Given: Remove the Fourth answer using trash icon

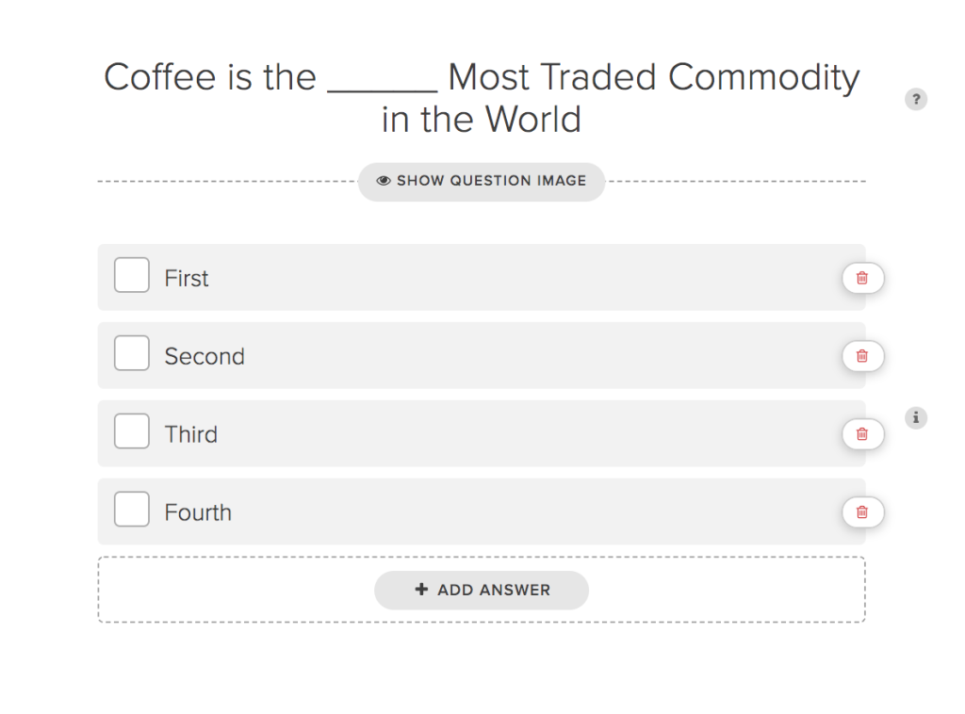Looking at the screenshot, I should [863, 512].
